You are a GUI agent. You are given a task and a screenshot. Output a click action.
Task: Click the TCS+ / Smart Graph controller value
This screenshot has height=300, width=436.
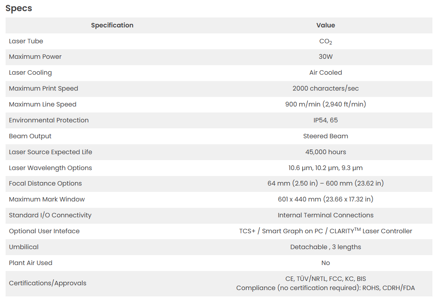tap(325, 231)
